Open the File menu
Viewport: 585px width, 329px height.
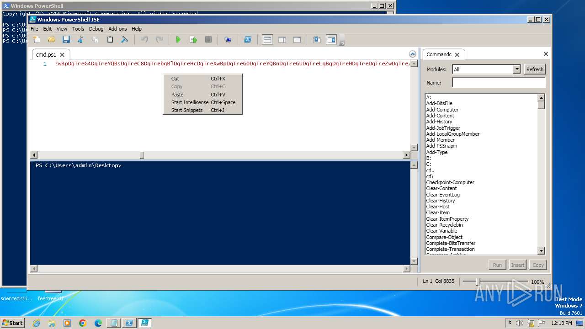point(34,29)
